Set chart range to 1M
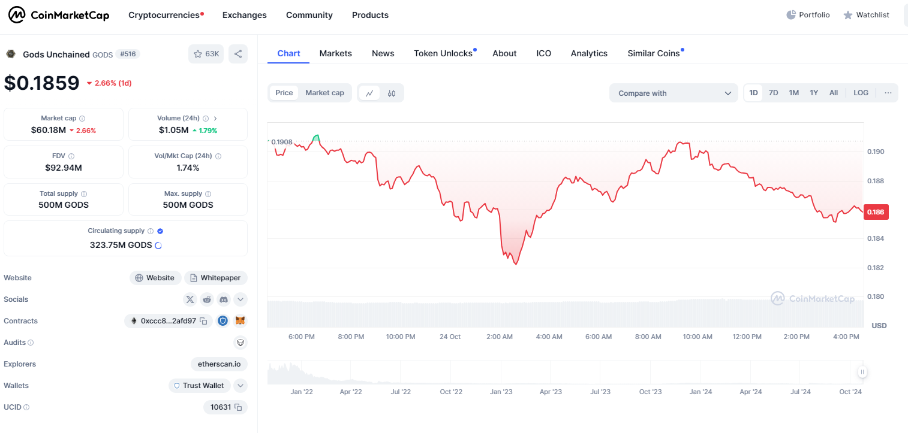Screen dimensions: 908x433 pyautogui.click(x=794, y=93)
